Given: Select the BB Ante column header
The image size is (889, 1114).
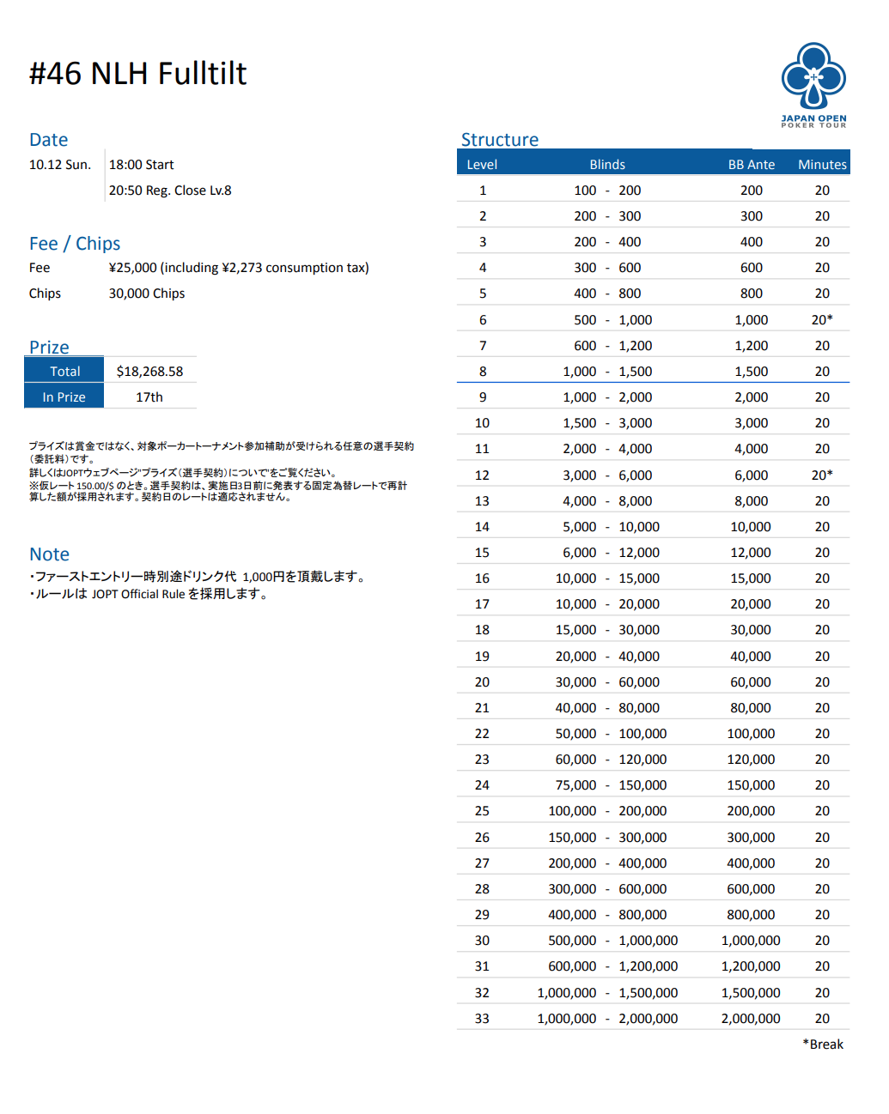Looking at the screenshot, I should coord(751,165).
